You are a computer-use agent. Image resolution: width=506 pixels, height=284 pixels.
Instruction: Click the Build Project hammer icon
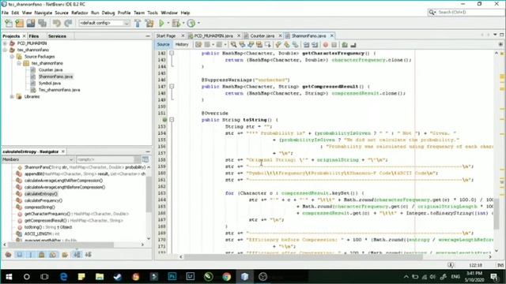138,23
